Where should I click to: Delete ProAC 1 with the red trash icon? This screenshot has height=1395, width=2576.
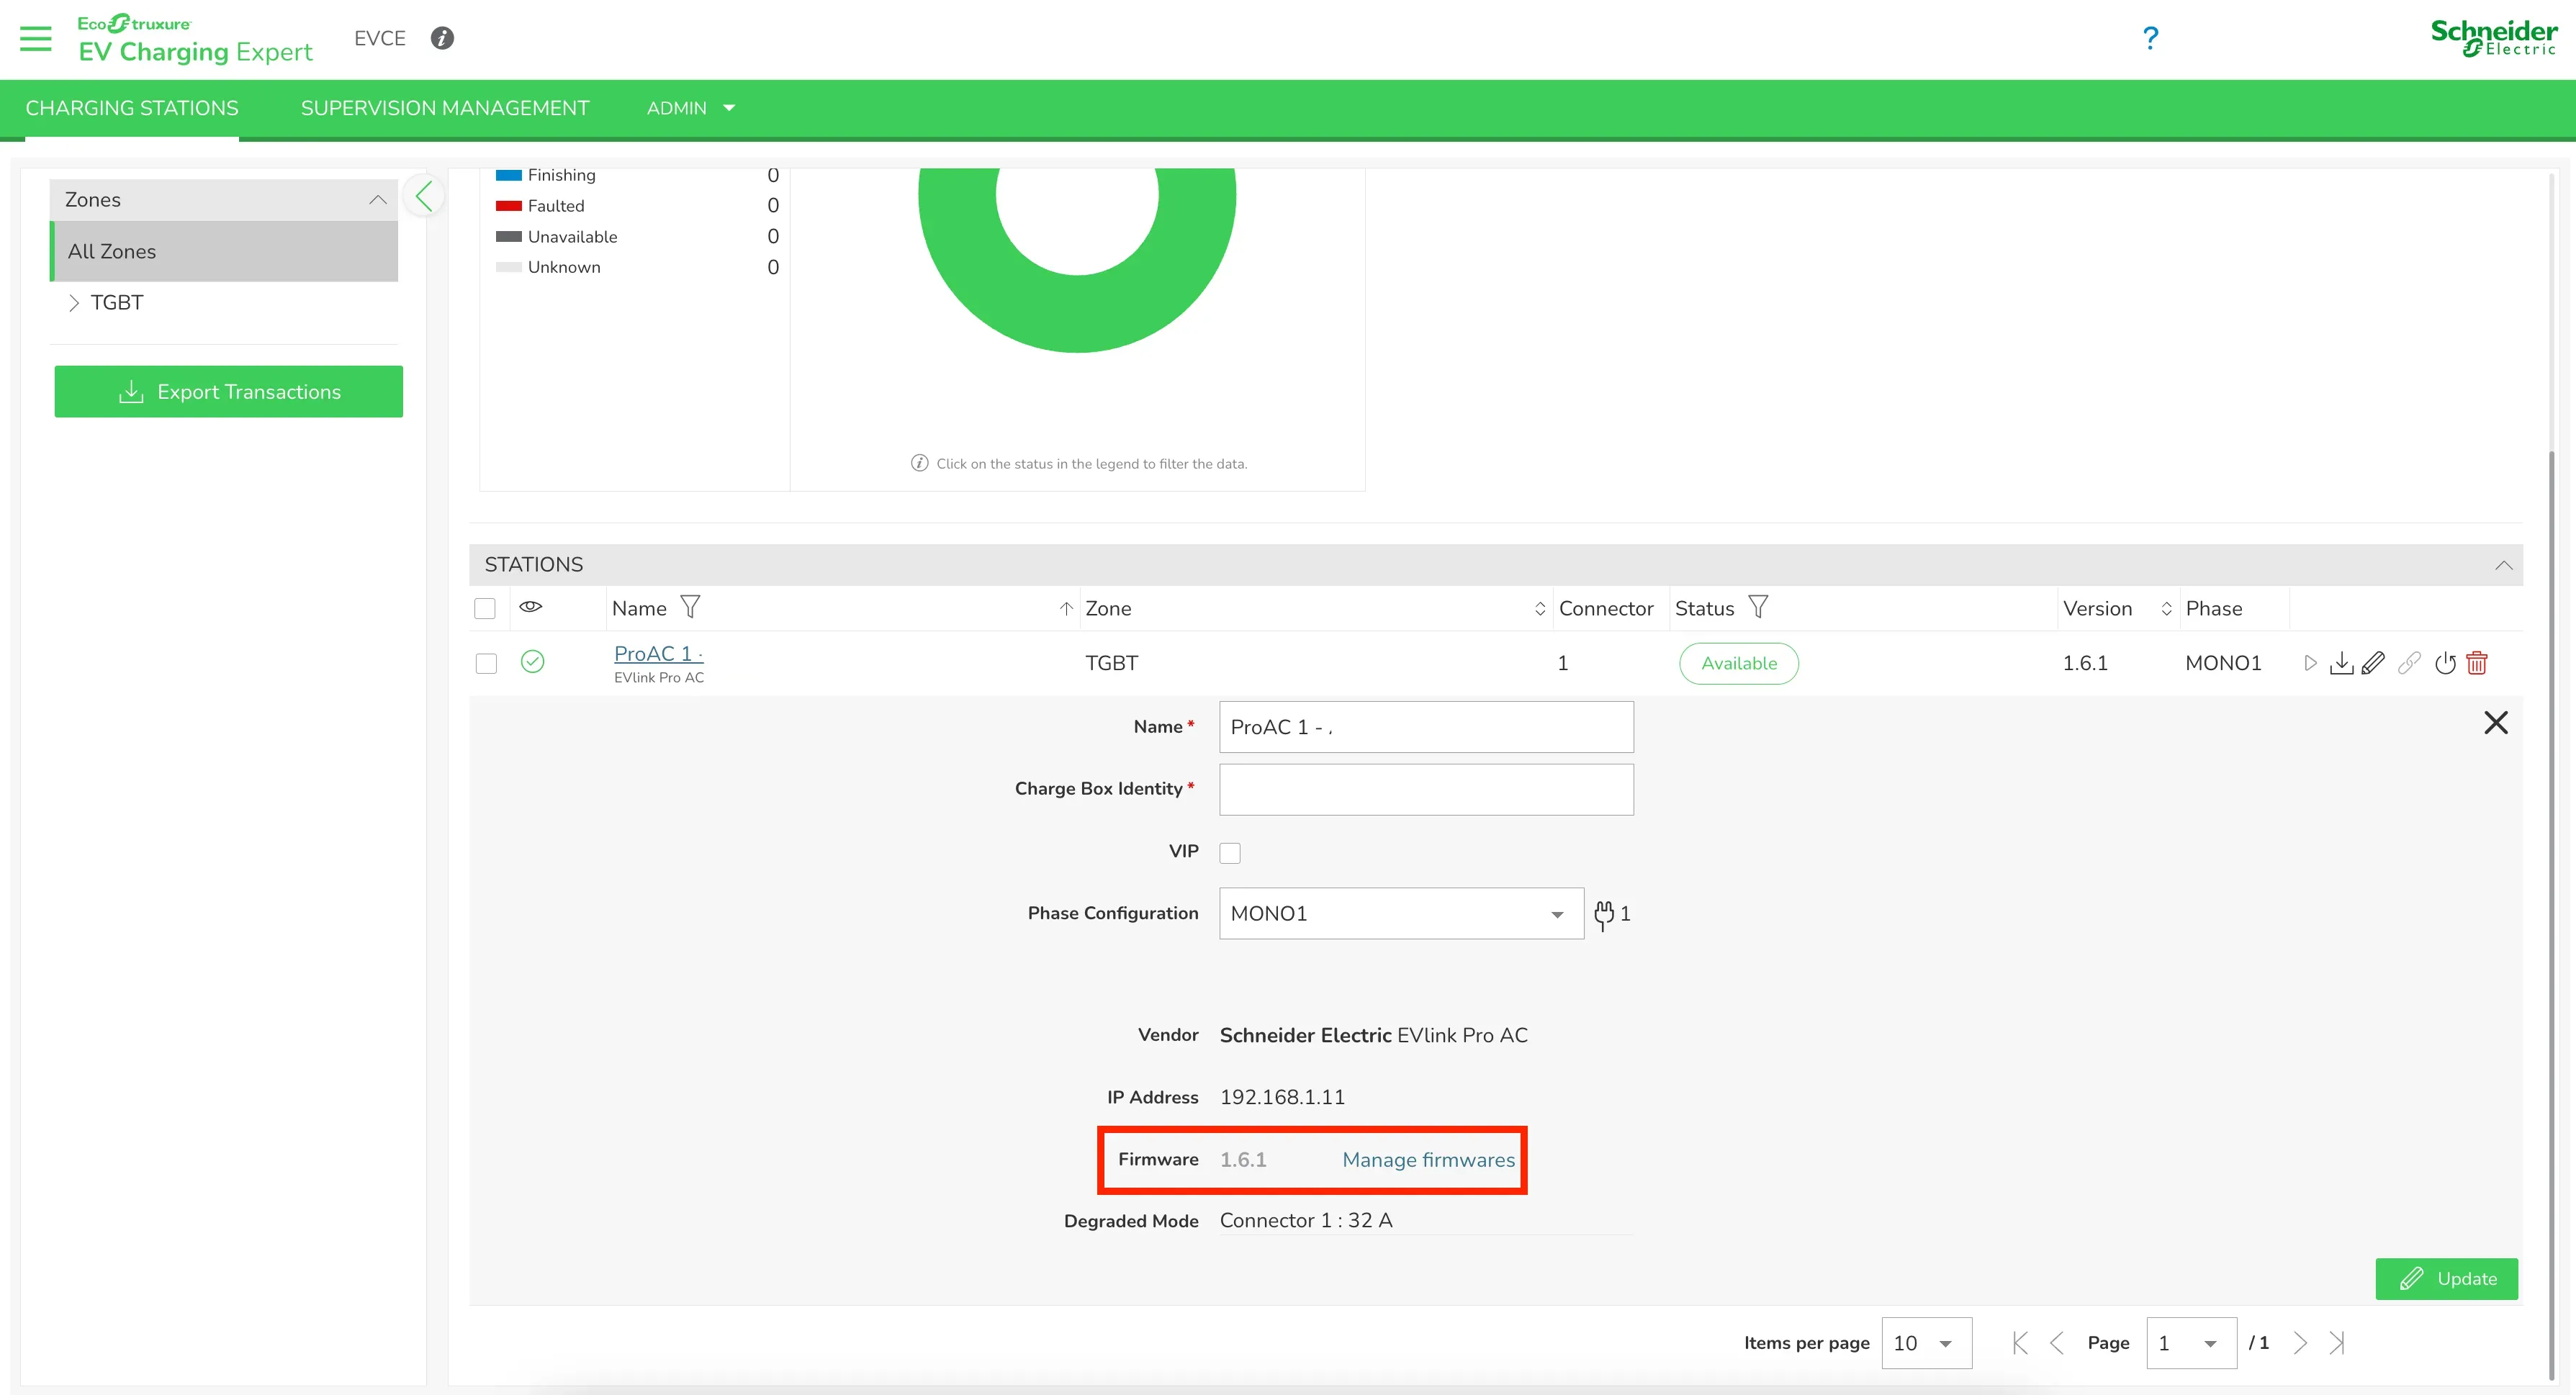coord(2477,663)
